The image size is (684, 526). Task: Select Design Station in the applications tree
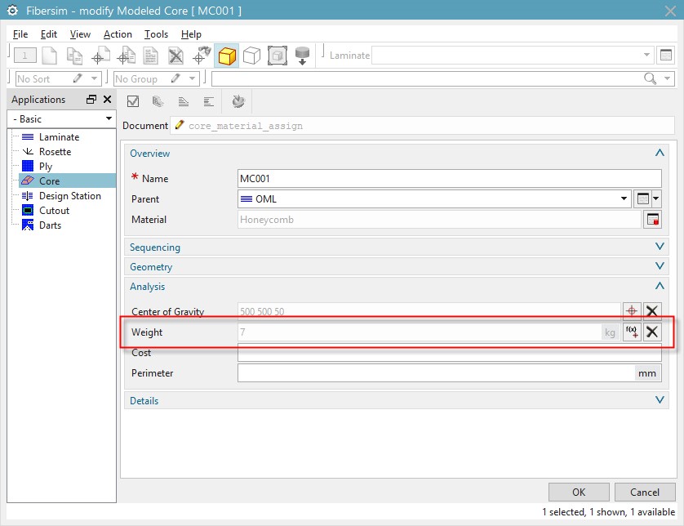click(x=69, y=196)
